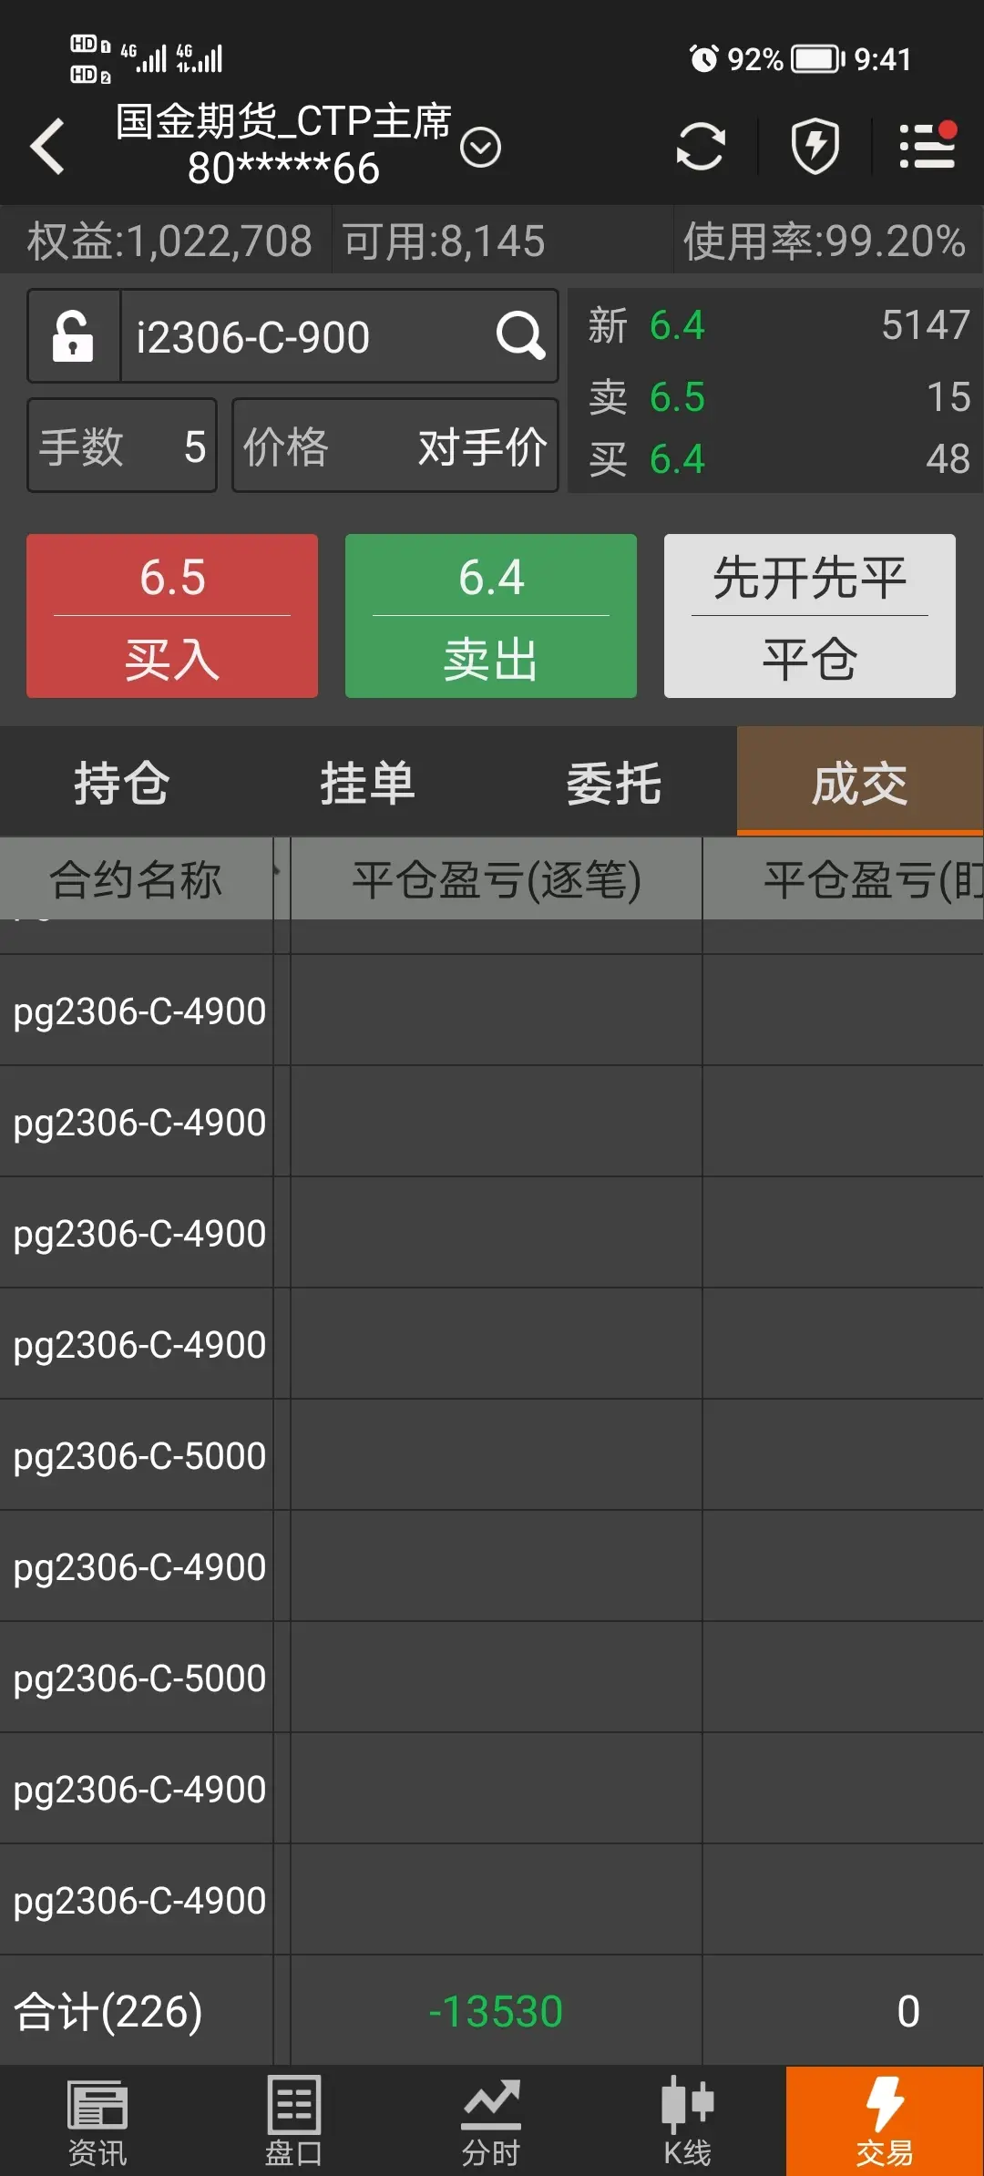The width and height of the screenshot is (984, 2176).
Task: Tap the battery status icon
Action: click(817, 59)
